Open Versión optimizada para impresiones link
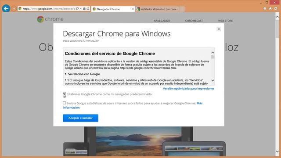 [x=188, y=89]
